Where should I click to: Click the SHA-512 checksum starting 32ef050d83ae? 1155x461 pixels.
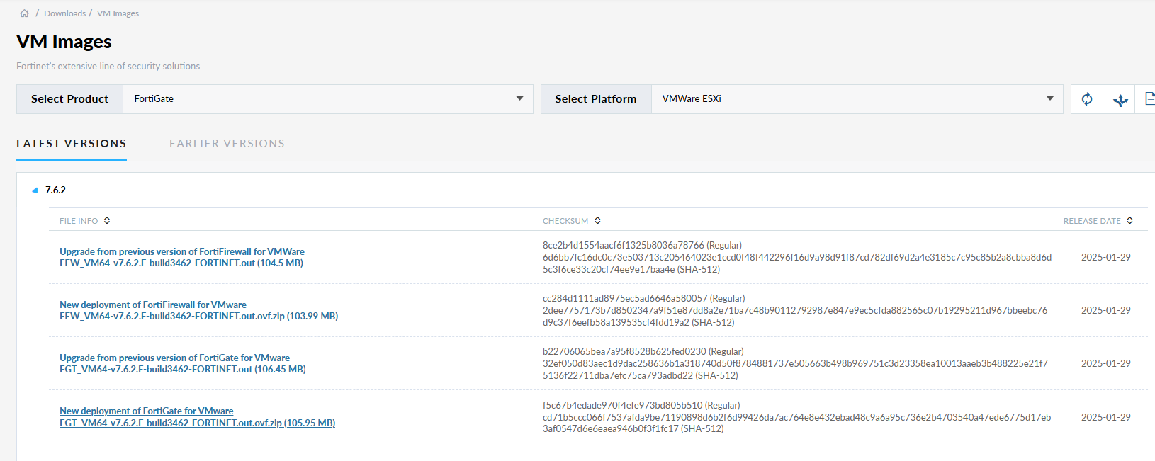(x=795, y=370)
